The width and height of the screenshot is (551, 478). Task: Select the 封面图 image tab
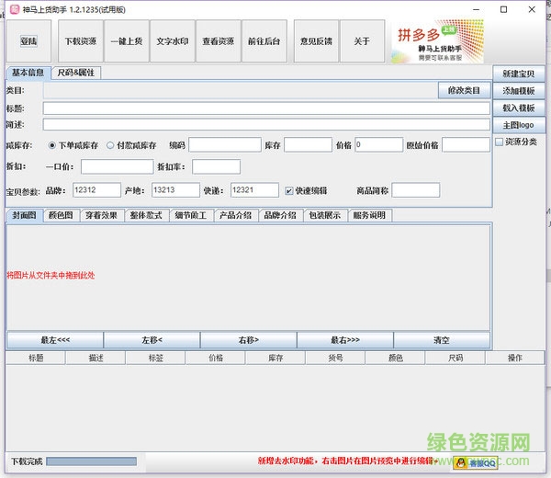(x=24, y=215)
